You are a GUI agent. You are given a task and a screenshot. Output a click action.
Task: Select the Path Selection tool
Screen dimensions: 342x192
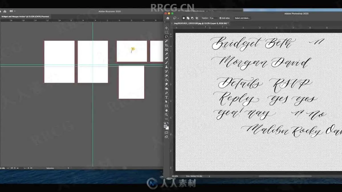coord(166,102)
